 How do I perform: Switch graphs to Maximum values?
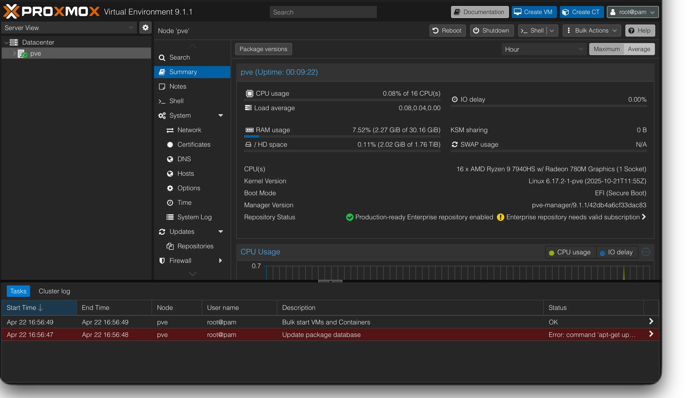tap(606, 49)
